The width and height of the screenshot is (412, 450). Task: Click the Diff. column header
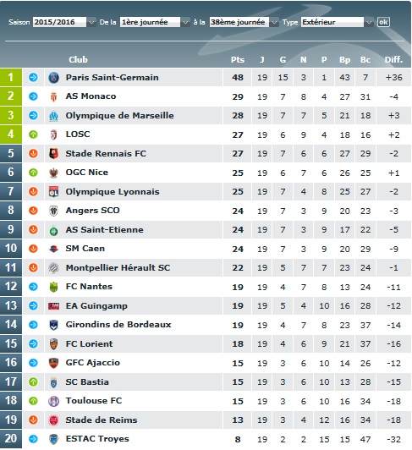click(393, 60)
